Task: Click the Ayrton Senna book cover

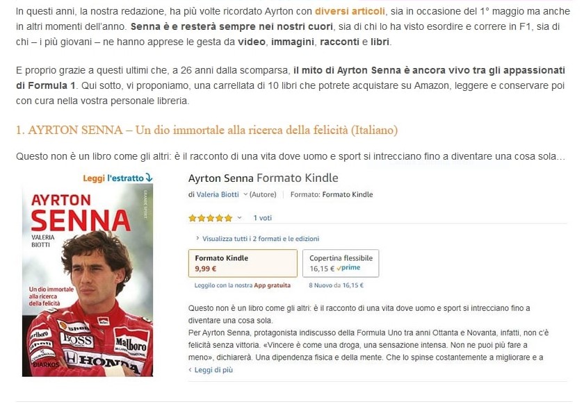Action: coord(87,280)
